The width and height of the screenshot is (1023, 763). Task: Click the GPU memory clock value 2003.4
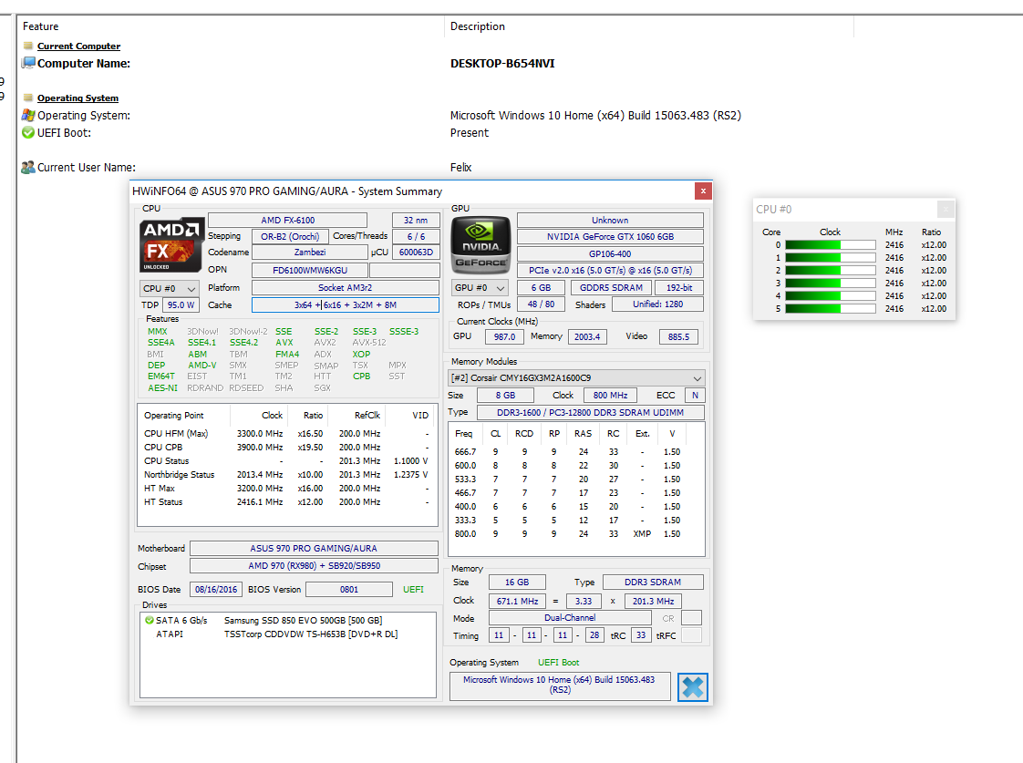(x=587, y=336)
